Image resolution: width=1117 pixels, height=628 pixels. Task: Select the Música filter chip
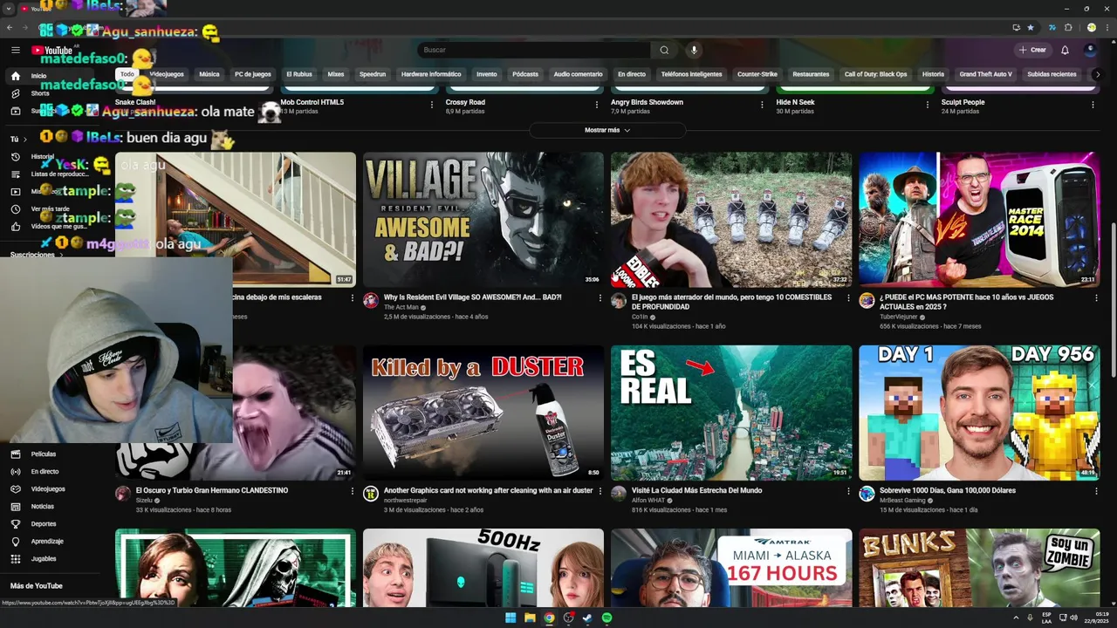209,74
